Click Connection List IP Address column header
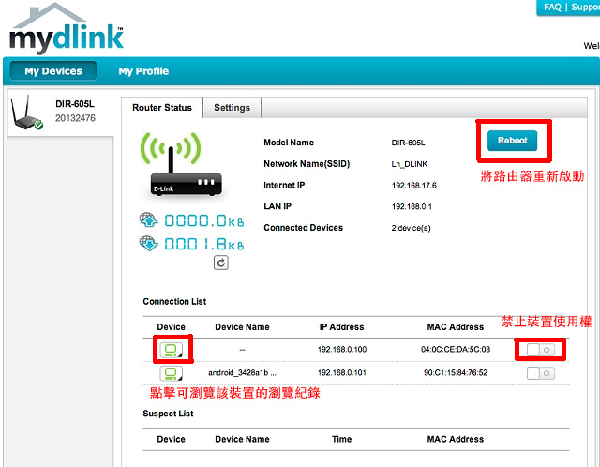The width and height of the screenshot is (600, 467). point(341,327)
